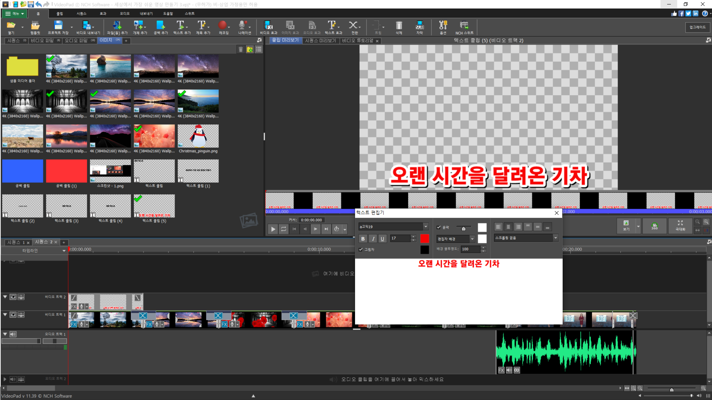Select Christmas_pinguin.png thumbnail

coord(198,136)
